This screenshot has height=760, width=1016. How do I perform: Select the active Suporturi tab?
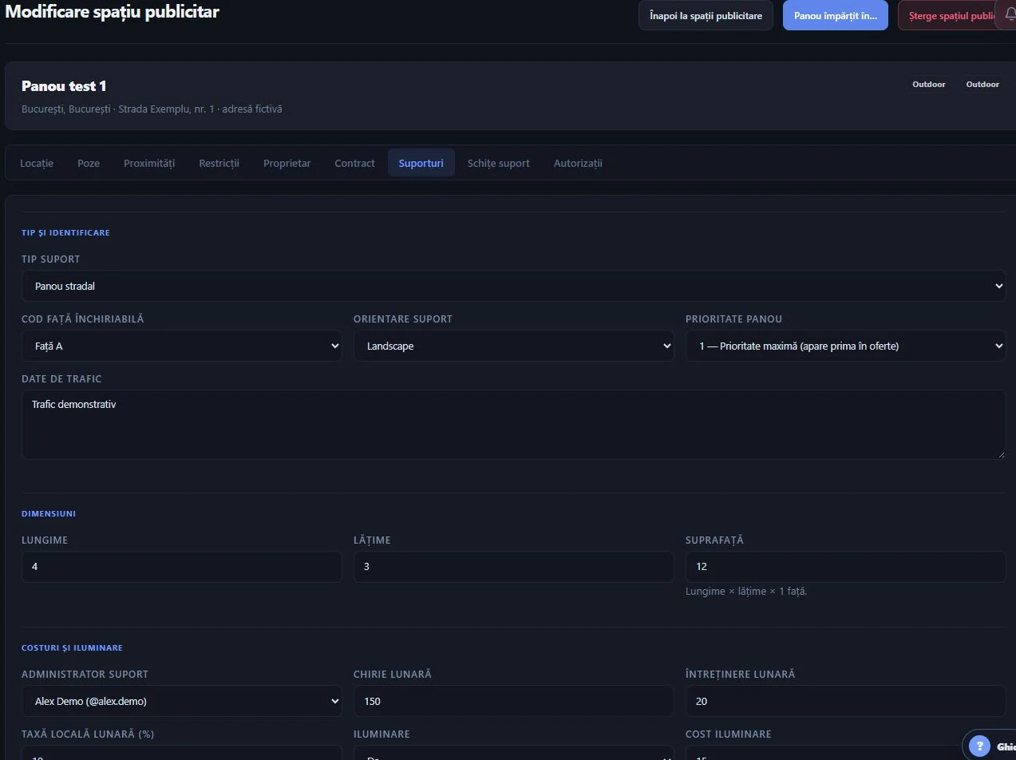tap(421, 163)
